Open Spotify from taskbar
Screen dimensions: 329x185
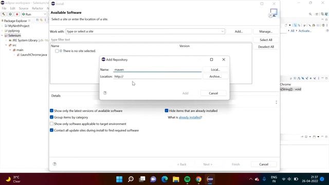(187, 179)
